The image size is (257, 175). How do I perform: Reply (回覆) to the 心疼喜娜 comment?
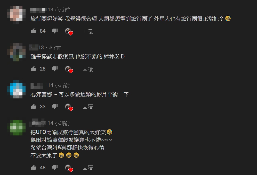88,107
